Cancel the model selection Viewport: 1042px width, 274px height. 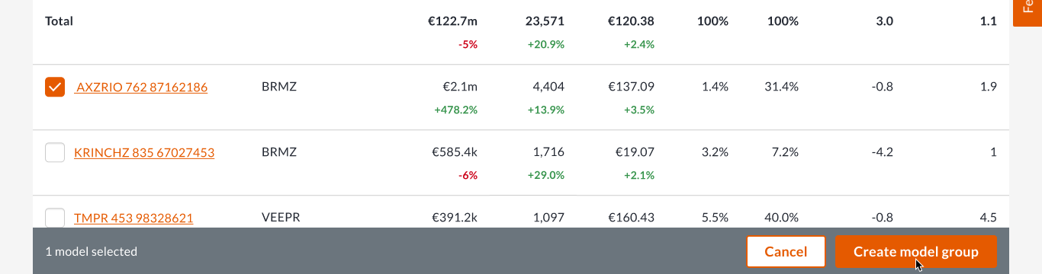pyautogui.click(x=786, y=252)
